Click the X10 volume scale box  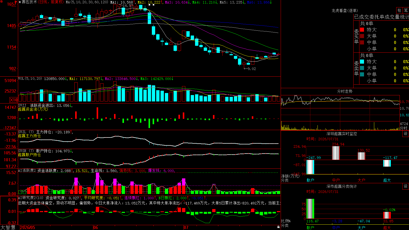point(14,100)
